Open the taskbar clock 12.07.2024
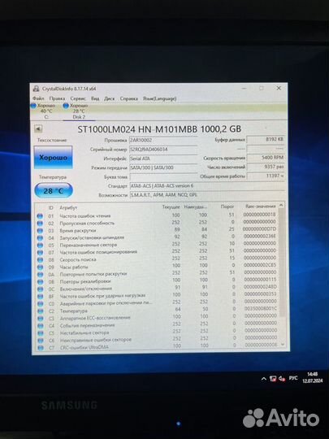 312,377
